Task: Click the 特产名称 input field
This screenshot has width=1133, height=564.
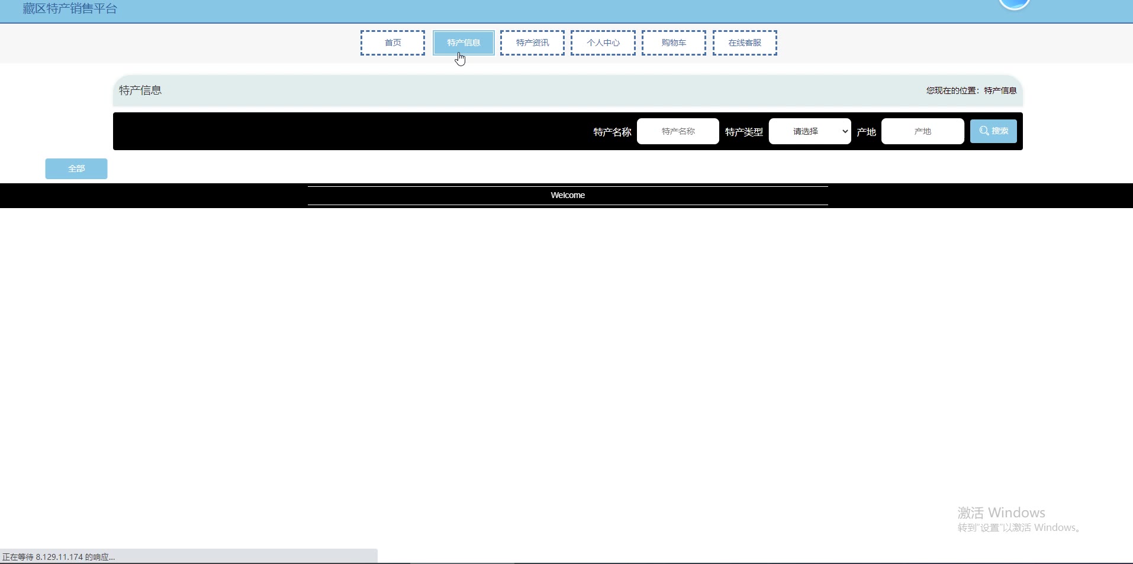Action: [678, 131]
